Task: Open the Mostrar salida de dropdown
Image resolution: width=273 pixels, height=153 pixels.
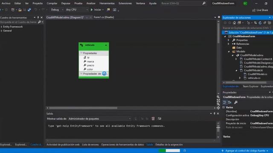Action: 100,119
